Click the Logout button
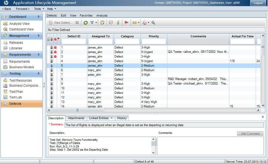268x164 pixels. pyautogui.click(x=258, y=3)
